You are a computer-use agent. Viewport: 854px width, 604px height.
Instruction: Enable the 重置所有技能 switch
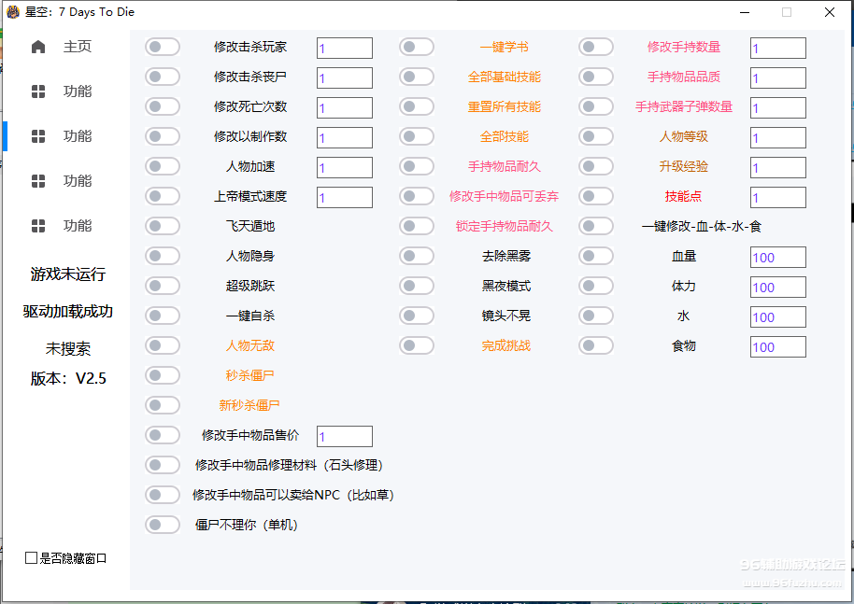pos(417,106)
